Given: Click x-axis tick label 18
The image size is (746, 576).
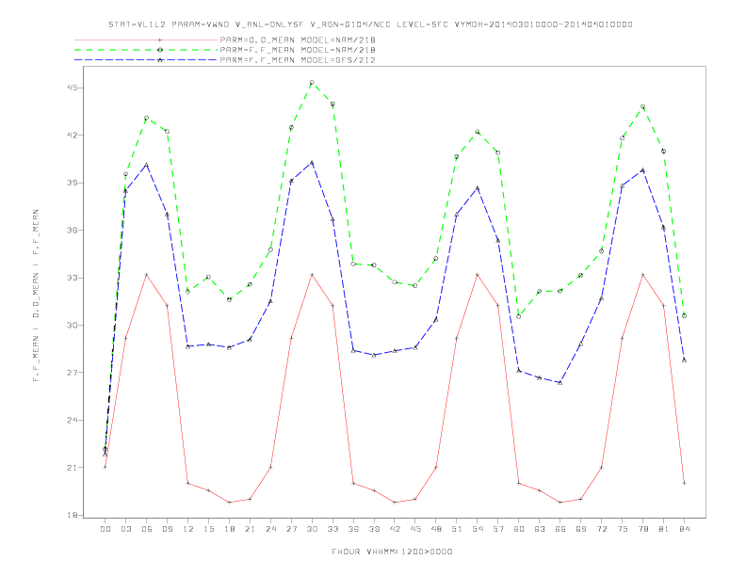Looking at the screenshot, I should click(x=229, y=529).
